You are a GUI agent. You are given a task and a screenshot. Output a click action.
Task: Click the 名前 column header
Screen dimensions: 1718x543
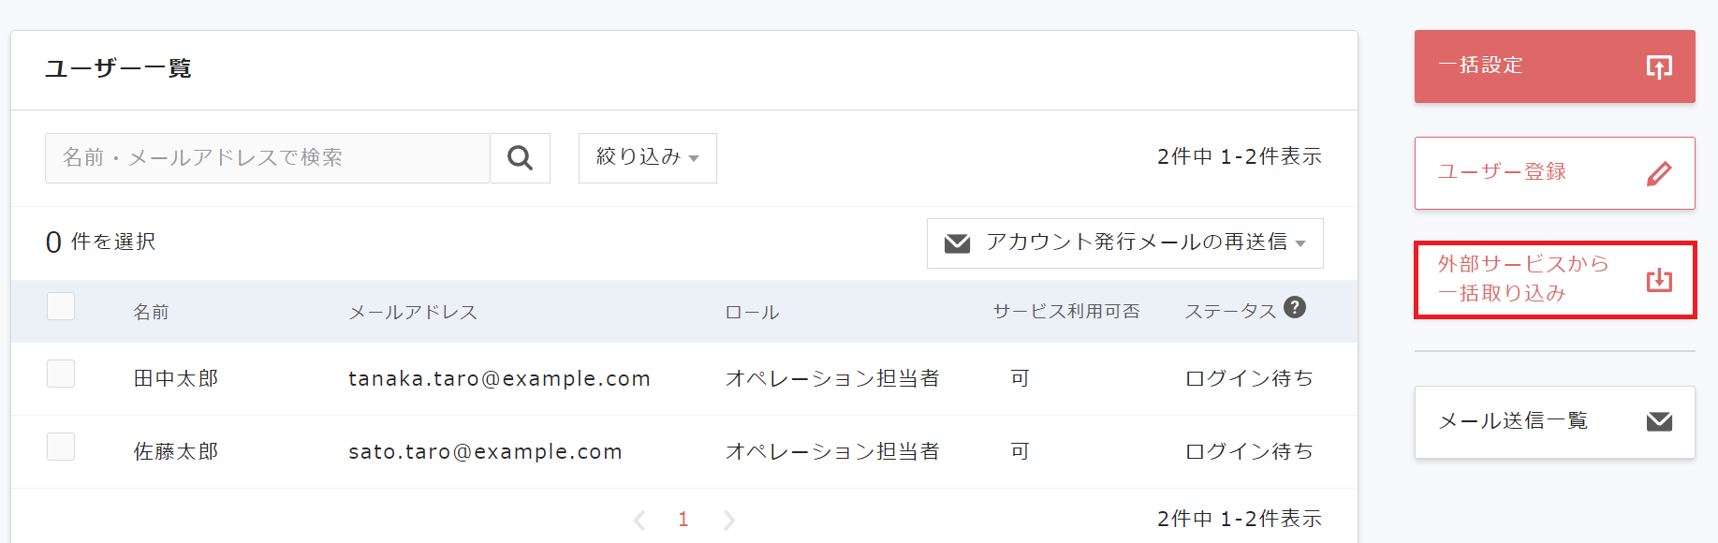(x=151, y=312)
